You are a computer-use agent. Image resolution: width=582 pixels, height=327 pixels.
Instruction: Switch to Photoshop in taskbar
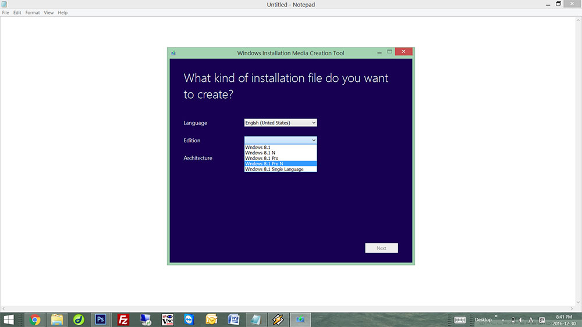pyautogui.click(x=101, y=319)
